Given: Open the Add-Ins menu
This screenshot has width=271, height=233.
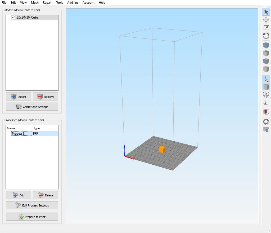Looking at the screenshot, I should click(x=73, y=3).
